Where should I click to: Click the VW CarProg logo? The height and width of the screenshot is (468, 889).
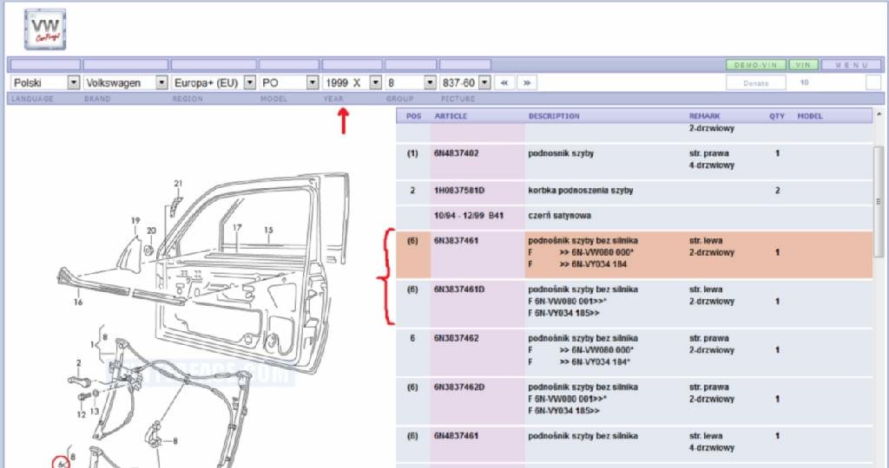[45, 29]
